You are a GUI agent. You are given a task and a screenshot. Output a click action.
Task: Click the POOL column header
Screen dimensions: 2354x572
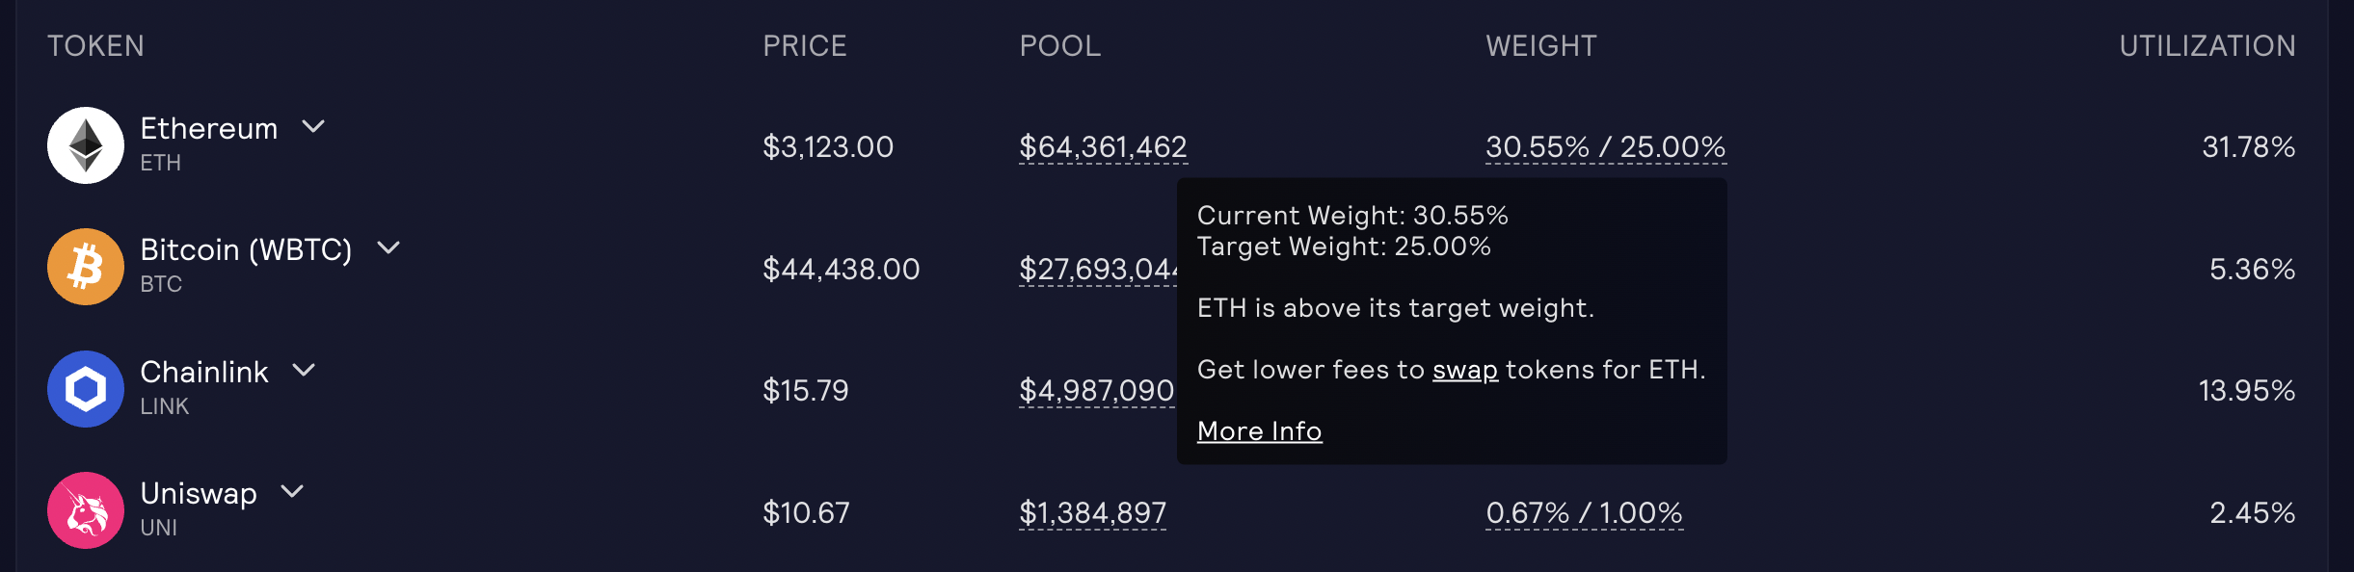coord(1059,45)
